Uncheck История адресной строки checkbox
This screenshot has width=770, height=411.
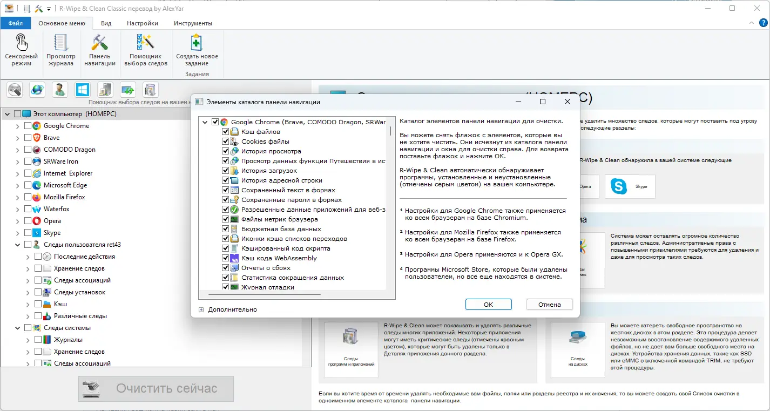click(x=226, y=180)
